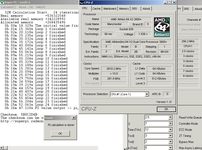Click the 256.2 MHz value in background window
The height and width of the screenshot is (150, 202).
click(x=188, y=41)
